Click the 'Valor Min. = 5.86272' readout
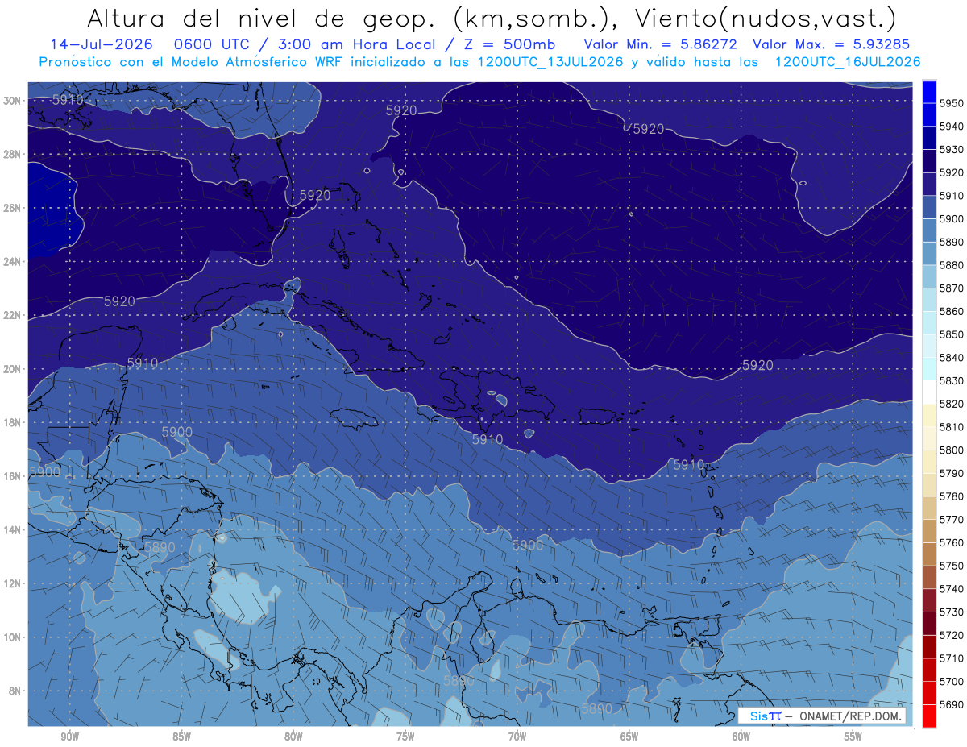The height and width of the screenshot is (747, 967). (x=660, y=45)
